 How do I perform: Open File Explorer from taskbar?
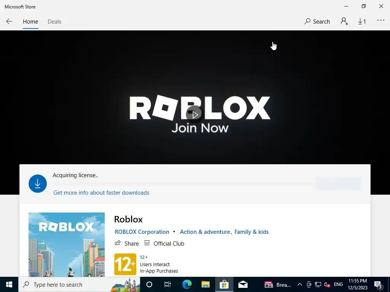(205, 284)
